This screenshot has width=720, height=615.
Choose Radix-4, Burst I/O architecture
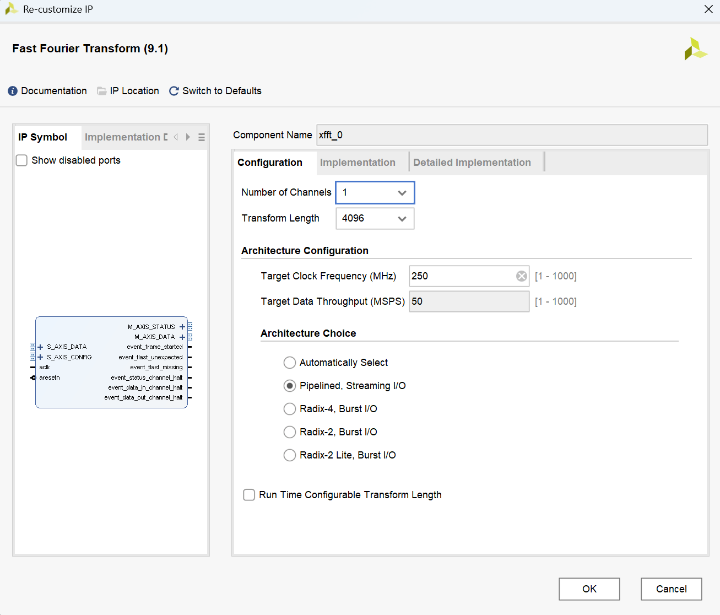click(x=290, y=409)
